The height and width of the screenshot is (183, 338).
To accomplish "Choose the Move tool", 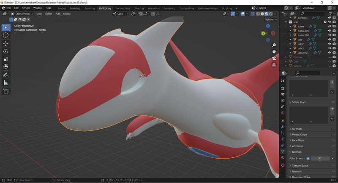I will point(6,44).
